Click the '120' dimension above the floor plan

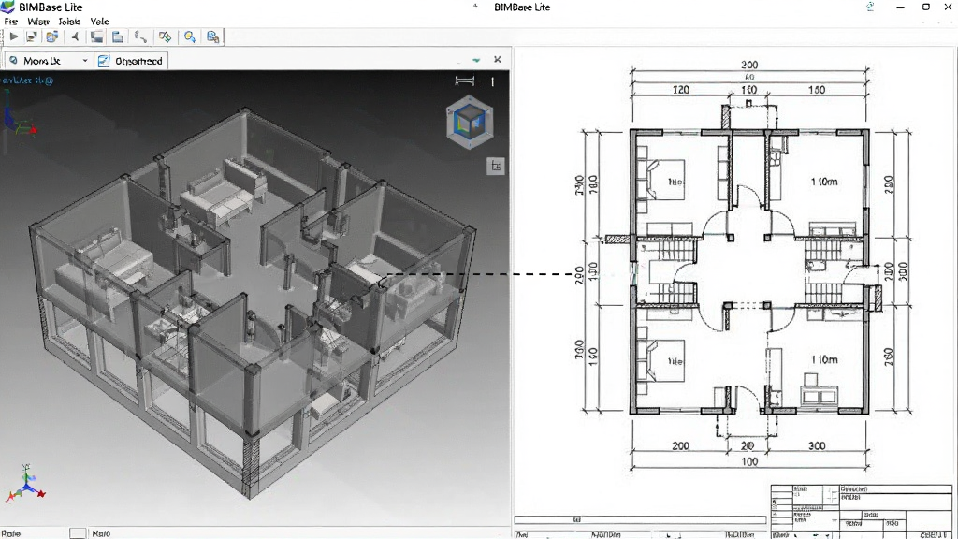pyautogui.click(x=681, y=90)
